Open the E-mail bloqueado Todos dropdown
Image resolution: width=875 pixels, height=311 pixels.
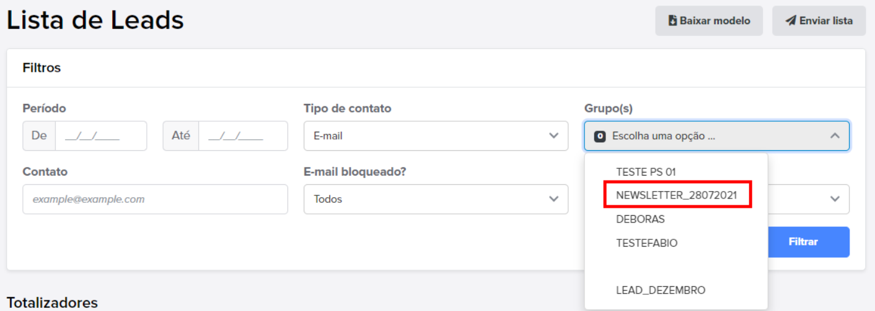pos(436,199)
